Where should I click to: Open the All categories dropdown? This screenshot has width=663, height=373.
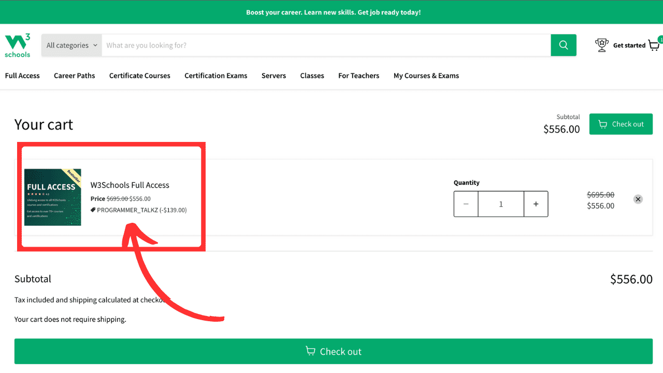[67, 45]
